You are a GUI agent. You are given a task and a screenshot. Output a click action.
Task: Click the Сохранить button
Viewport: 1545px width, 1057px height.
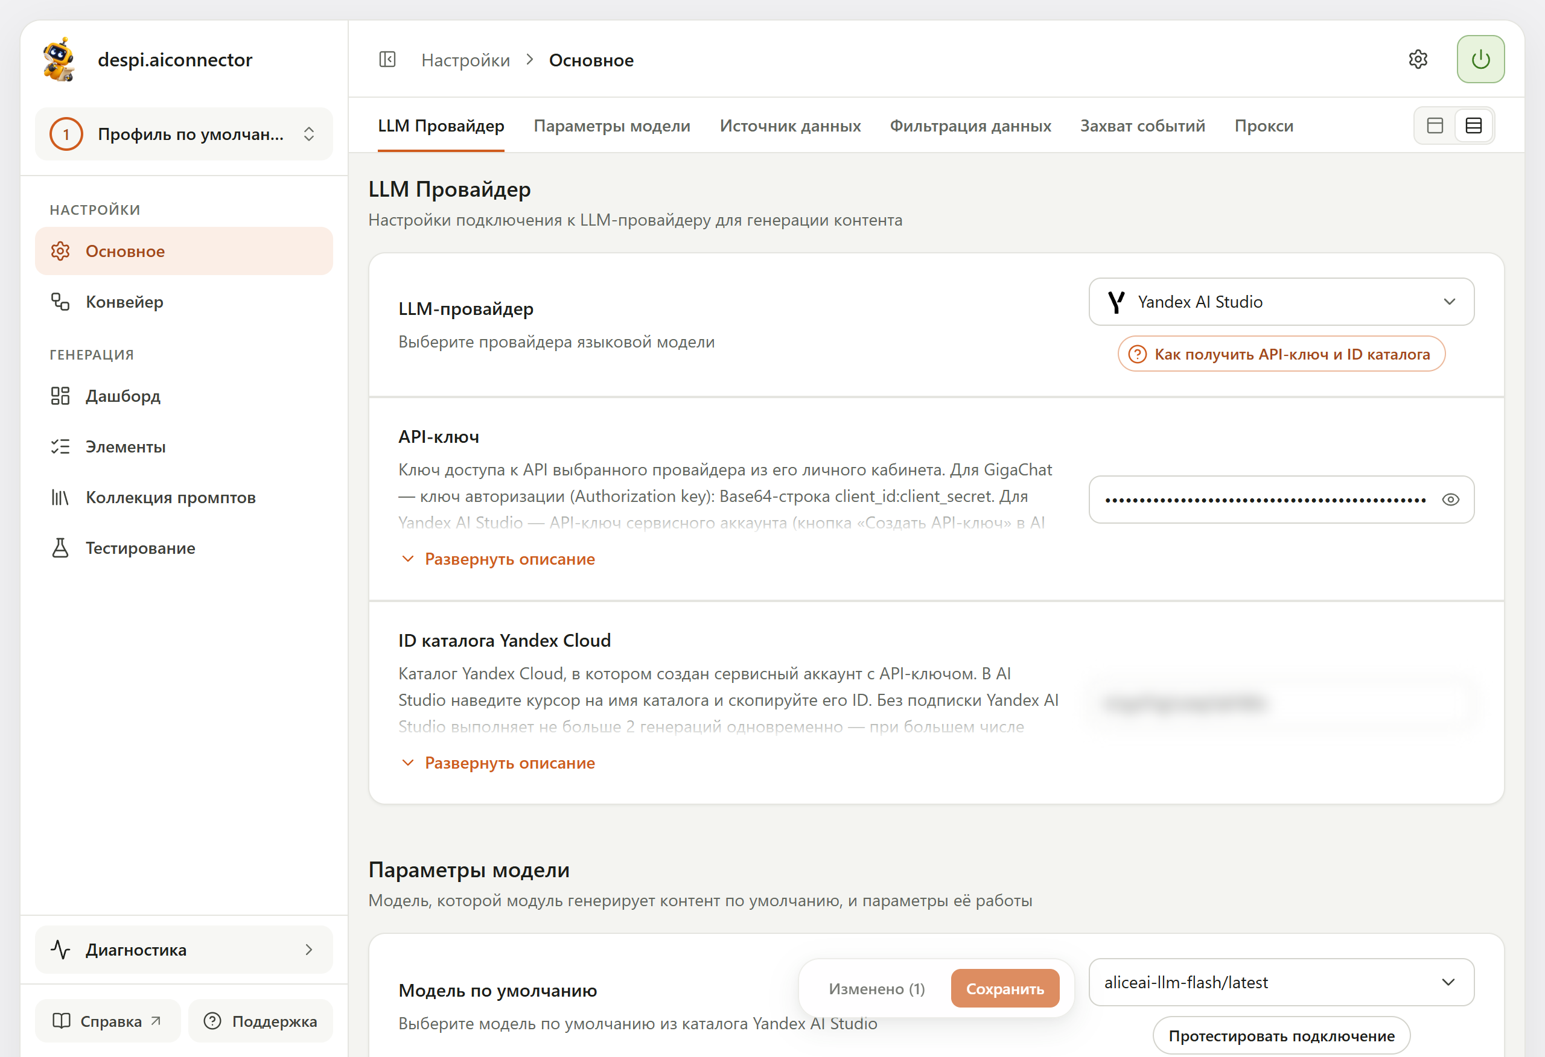[x=1004, y=989]
